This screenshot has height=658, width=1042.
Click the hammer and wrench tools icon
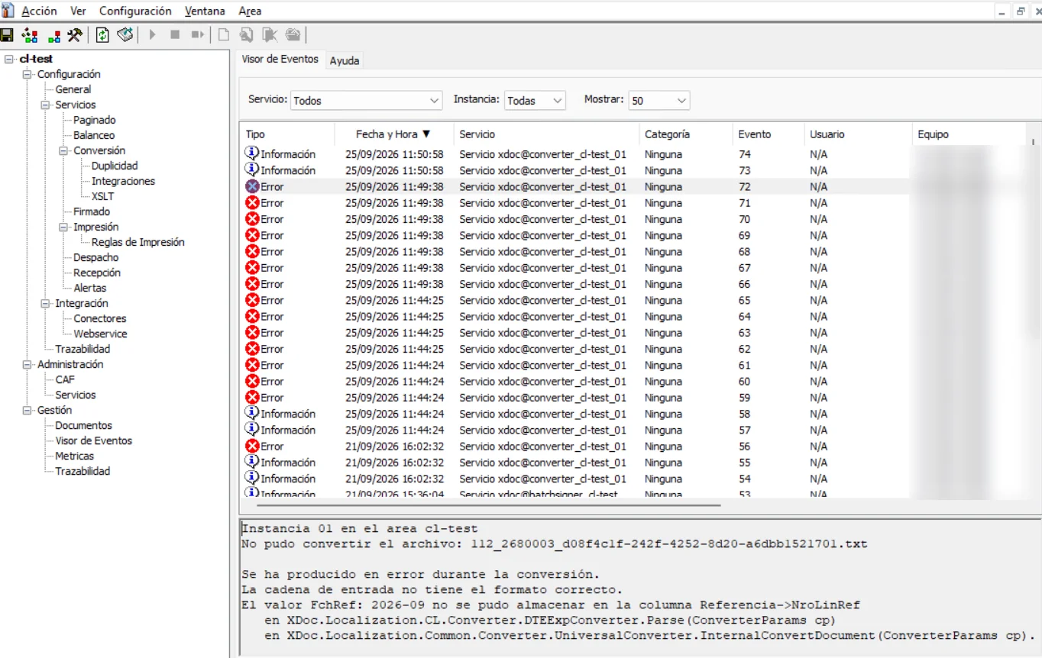click(74, 35)
